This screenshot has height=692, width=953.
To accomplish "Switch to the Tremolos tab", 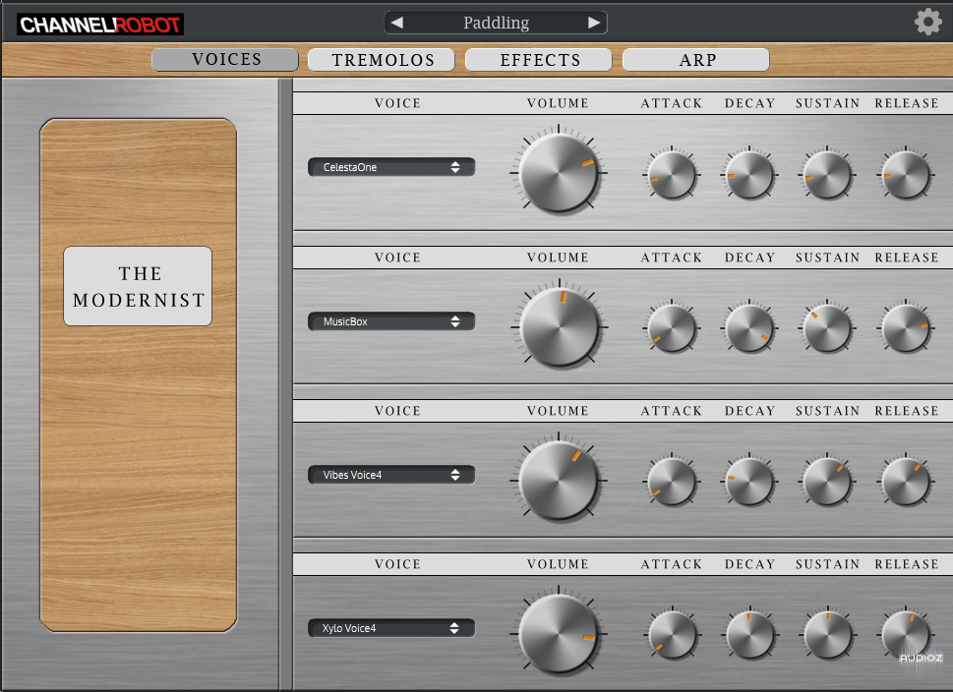I will click(x=382, y=60).
